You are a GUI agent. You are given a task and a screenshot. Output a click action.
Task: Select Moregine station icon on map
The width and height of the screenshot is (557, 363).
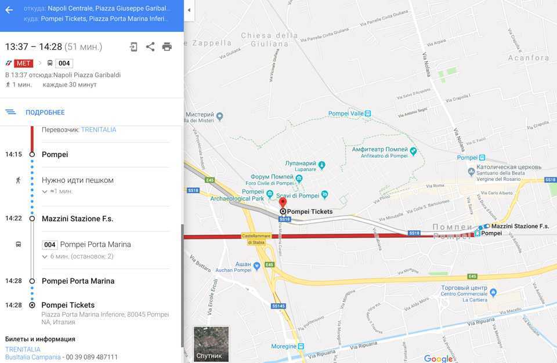pos(301,346)
